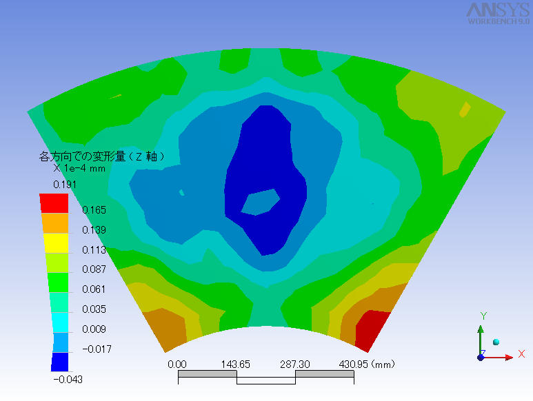Click the scale ruler label 143.65

[x=236, y=364]
